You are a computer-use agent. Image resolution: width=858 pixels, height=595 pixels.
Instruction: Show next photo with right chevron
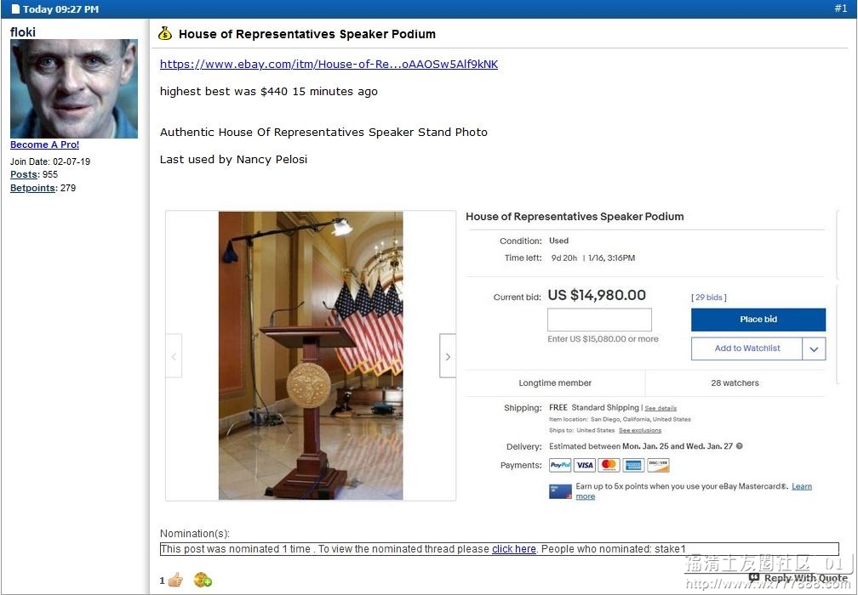pos(448,356)
